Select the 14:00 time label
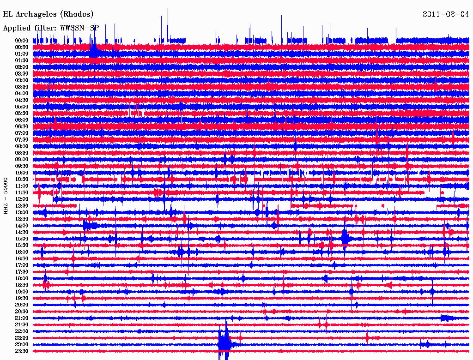The height and width of the screenshot is (360, 473). click(x=22, y=226)
